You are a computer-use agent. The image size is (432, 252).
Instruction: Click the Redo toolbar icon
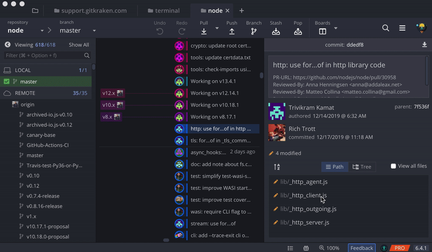(x=182, y=32)
